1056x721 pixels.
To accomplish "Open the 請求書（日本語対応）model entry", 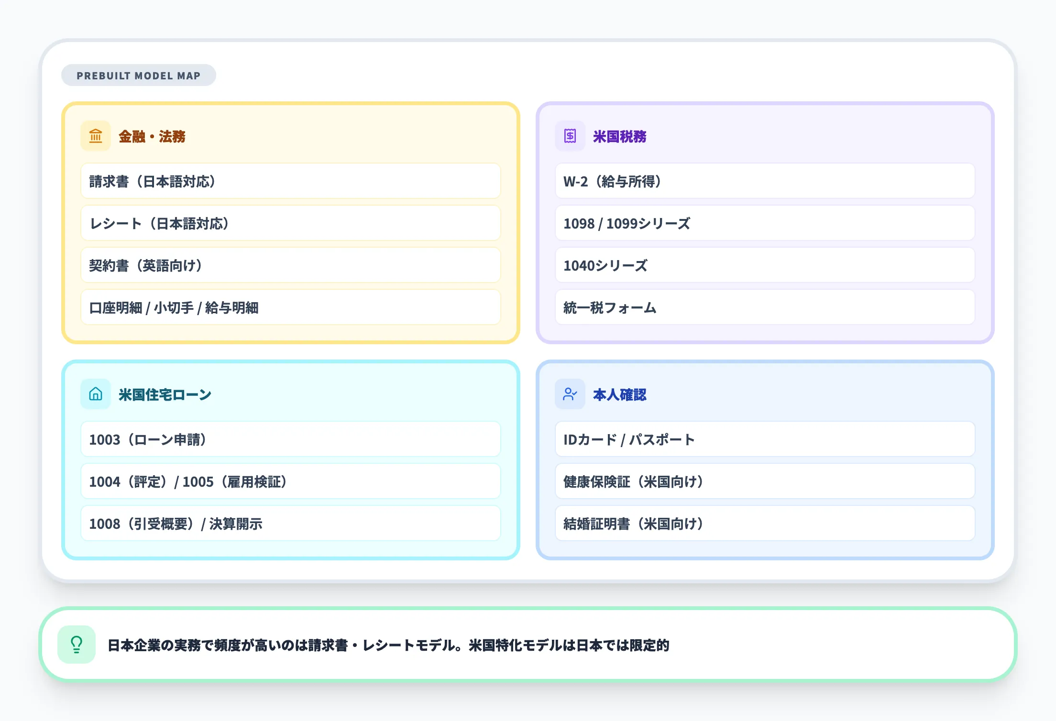I will (291, 181).
